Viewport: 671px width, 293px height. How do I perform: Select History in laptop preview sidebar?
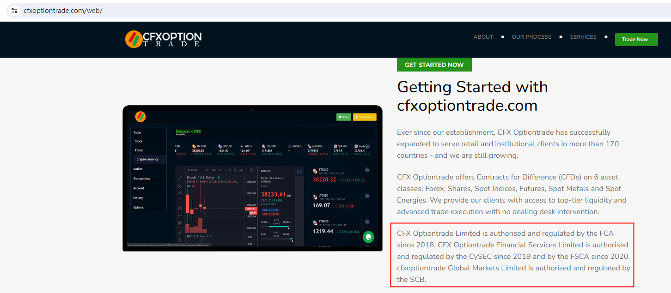(138, 198)
